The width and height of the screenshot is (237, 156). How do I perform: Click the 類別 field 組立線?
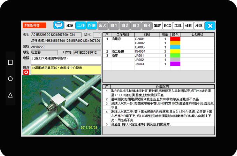tap(44, 52)
